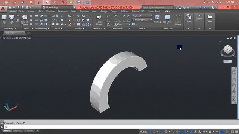Screen dimensions: 239x134
Task: Expand the Modeling panel
Action: (10, 28)
